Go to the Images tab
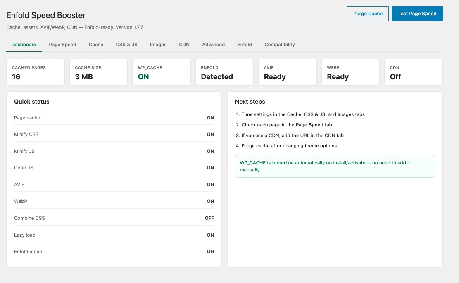The height and width of the screenshot is (283, 459). click(x=158, y=45)
